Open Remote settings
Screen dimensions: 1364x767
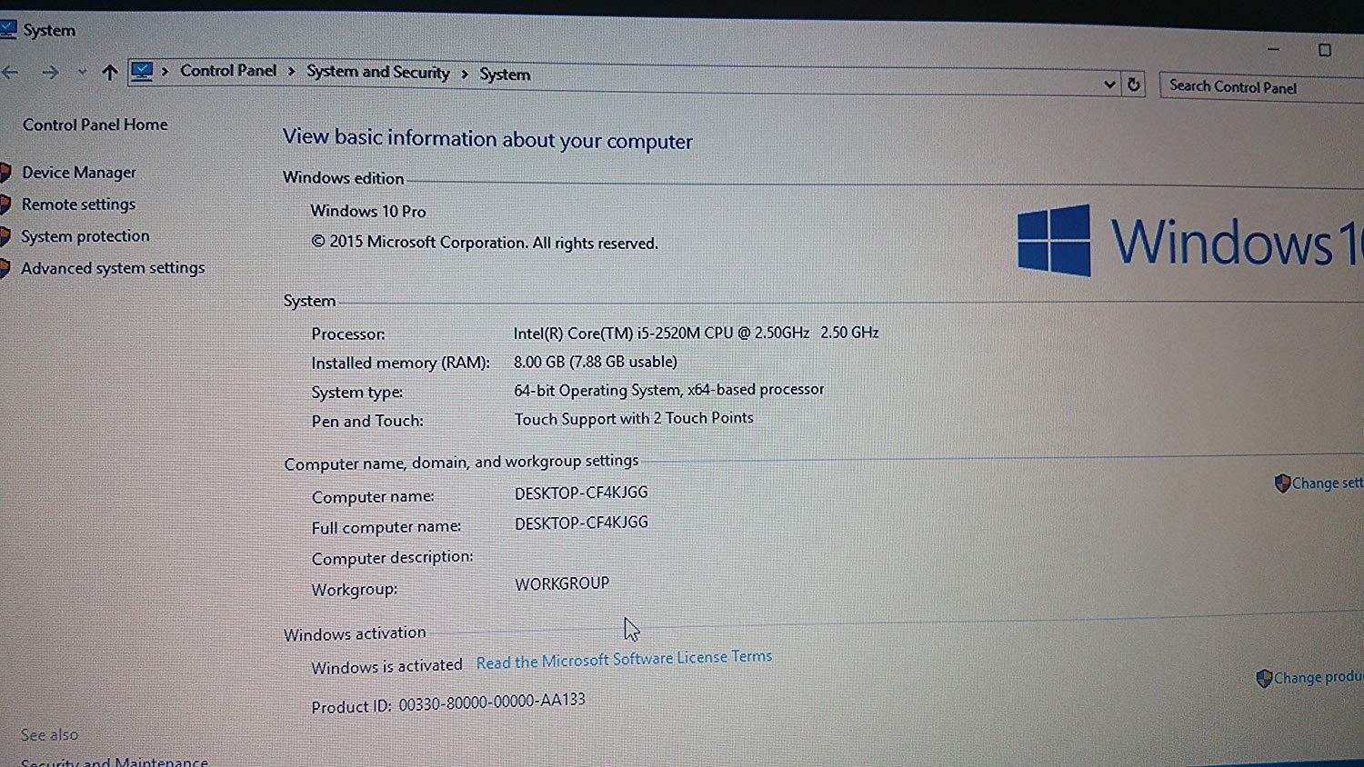[78, 204]
